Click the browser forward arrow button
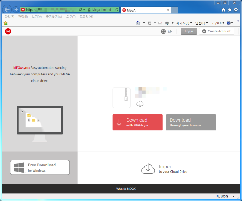Screen dimensions: 242x201 pos(16,10)
